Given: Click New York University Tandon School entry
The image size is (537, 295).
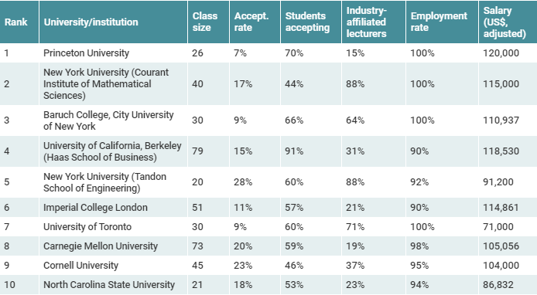Looking at the screenshot, I should click(104, 182).
